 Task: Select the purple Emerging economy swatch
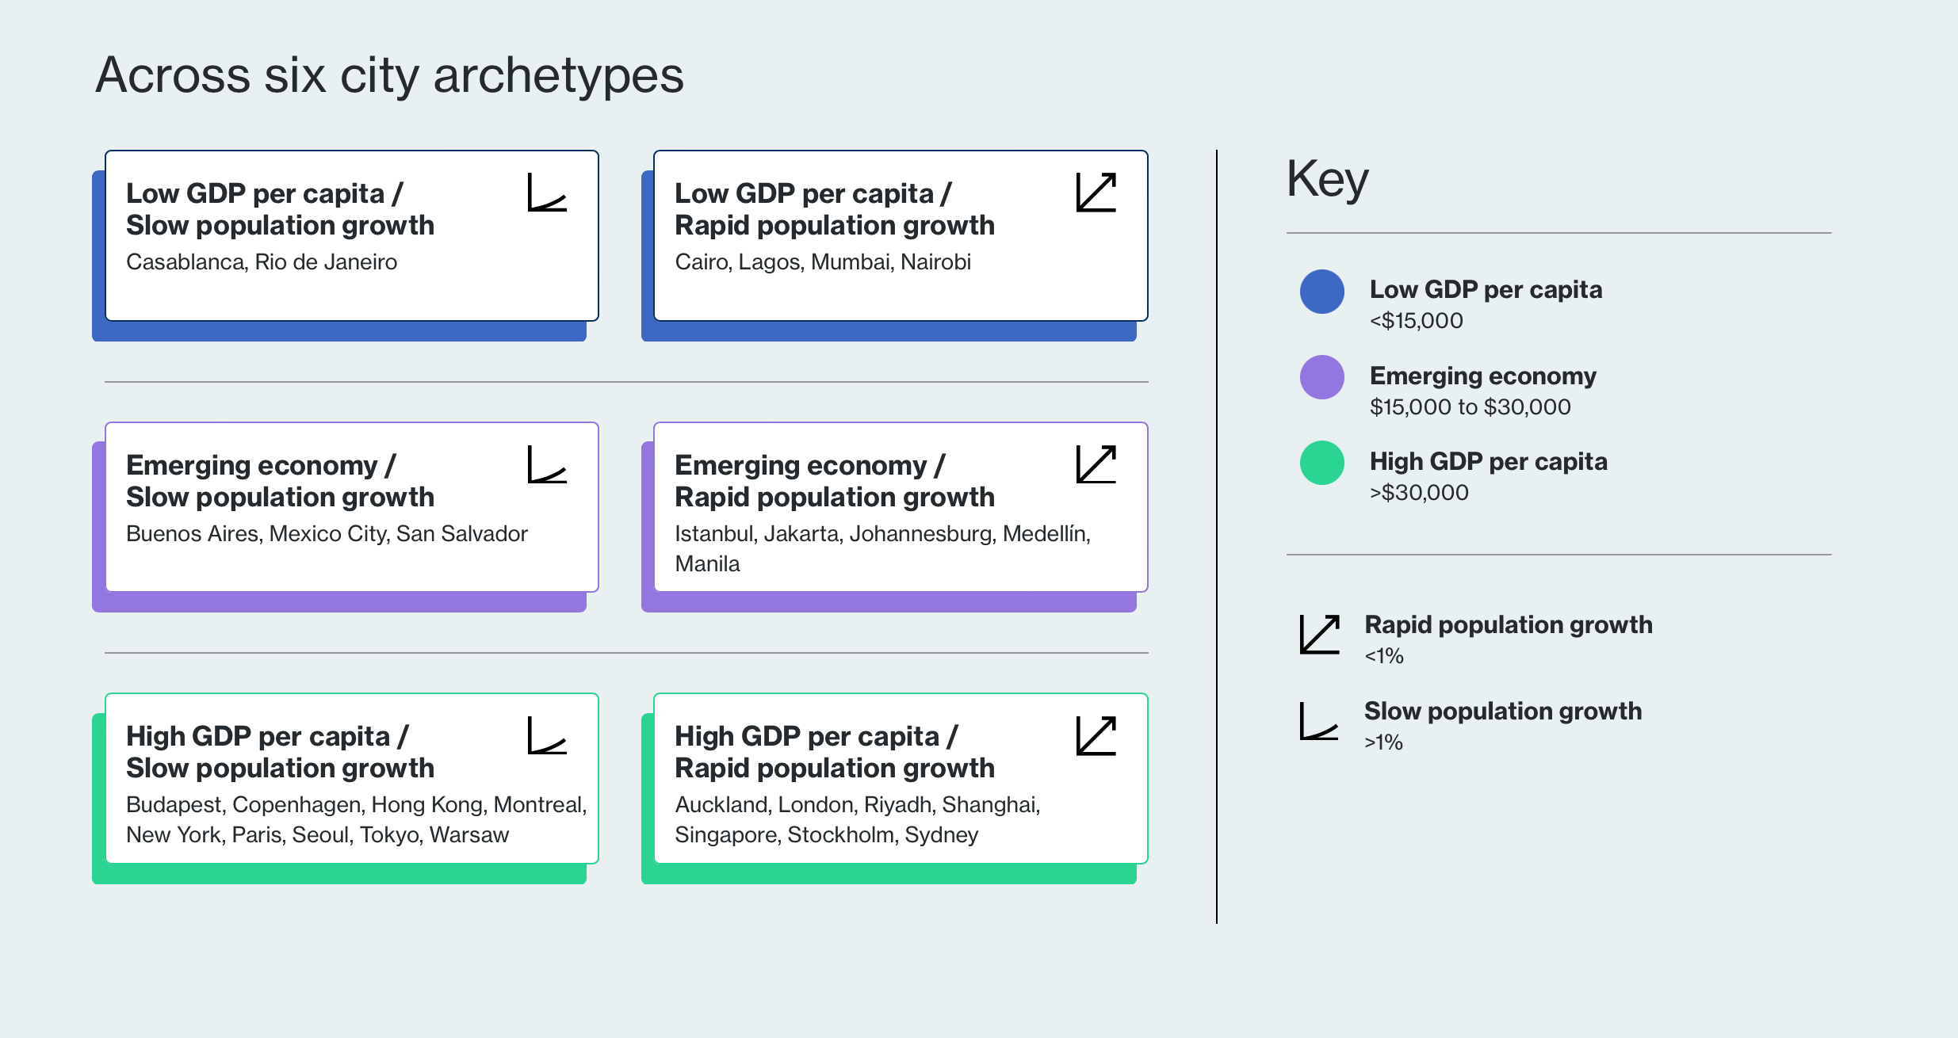coord(1322,377)
